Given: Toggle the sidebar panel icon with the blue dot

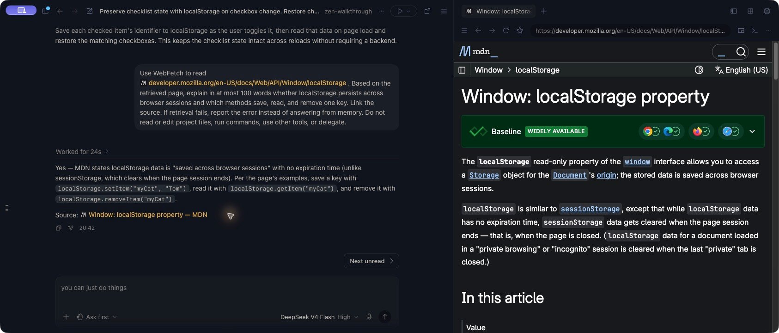Looking at the screenshot, I should pos(45,11).
